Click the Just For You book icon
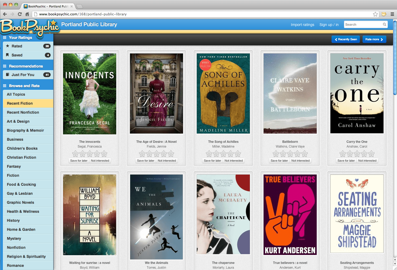Image resolution: width=397 pixels, height=270 pixels. click(x=7, y=74)
